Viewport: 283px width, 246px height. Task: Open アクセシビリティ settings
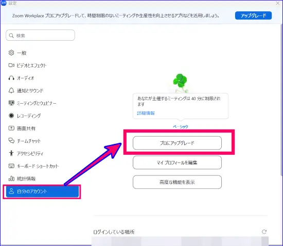coord(42,153)
